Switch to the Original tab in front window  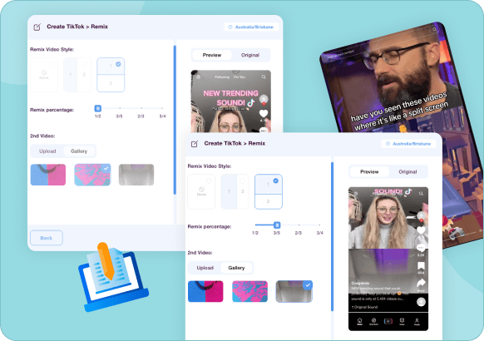[407, 172]
